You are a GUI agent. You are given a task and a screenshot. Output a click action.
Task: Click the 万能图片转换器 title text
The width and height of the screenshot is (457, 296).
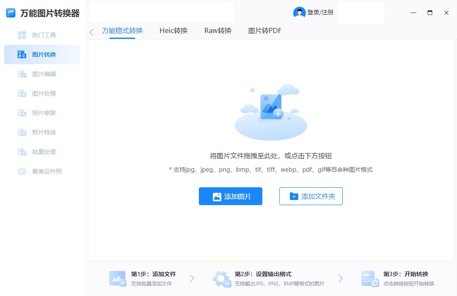pos(50,13)
